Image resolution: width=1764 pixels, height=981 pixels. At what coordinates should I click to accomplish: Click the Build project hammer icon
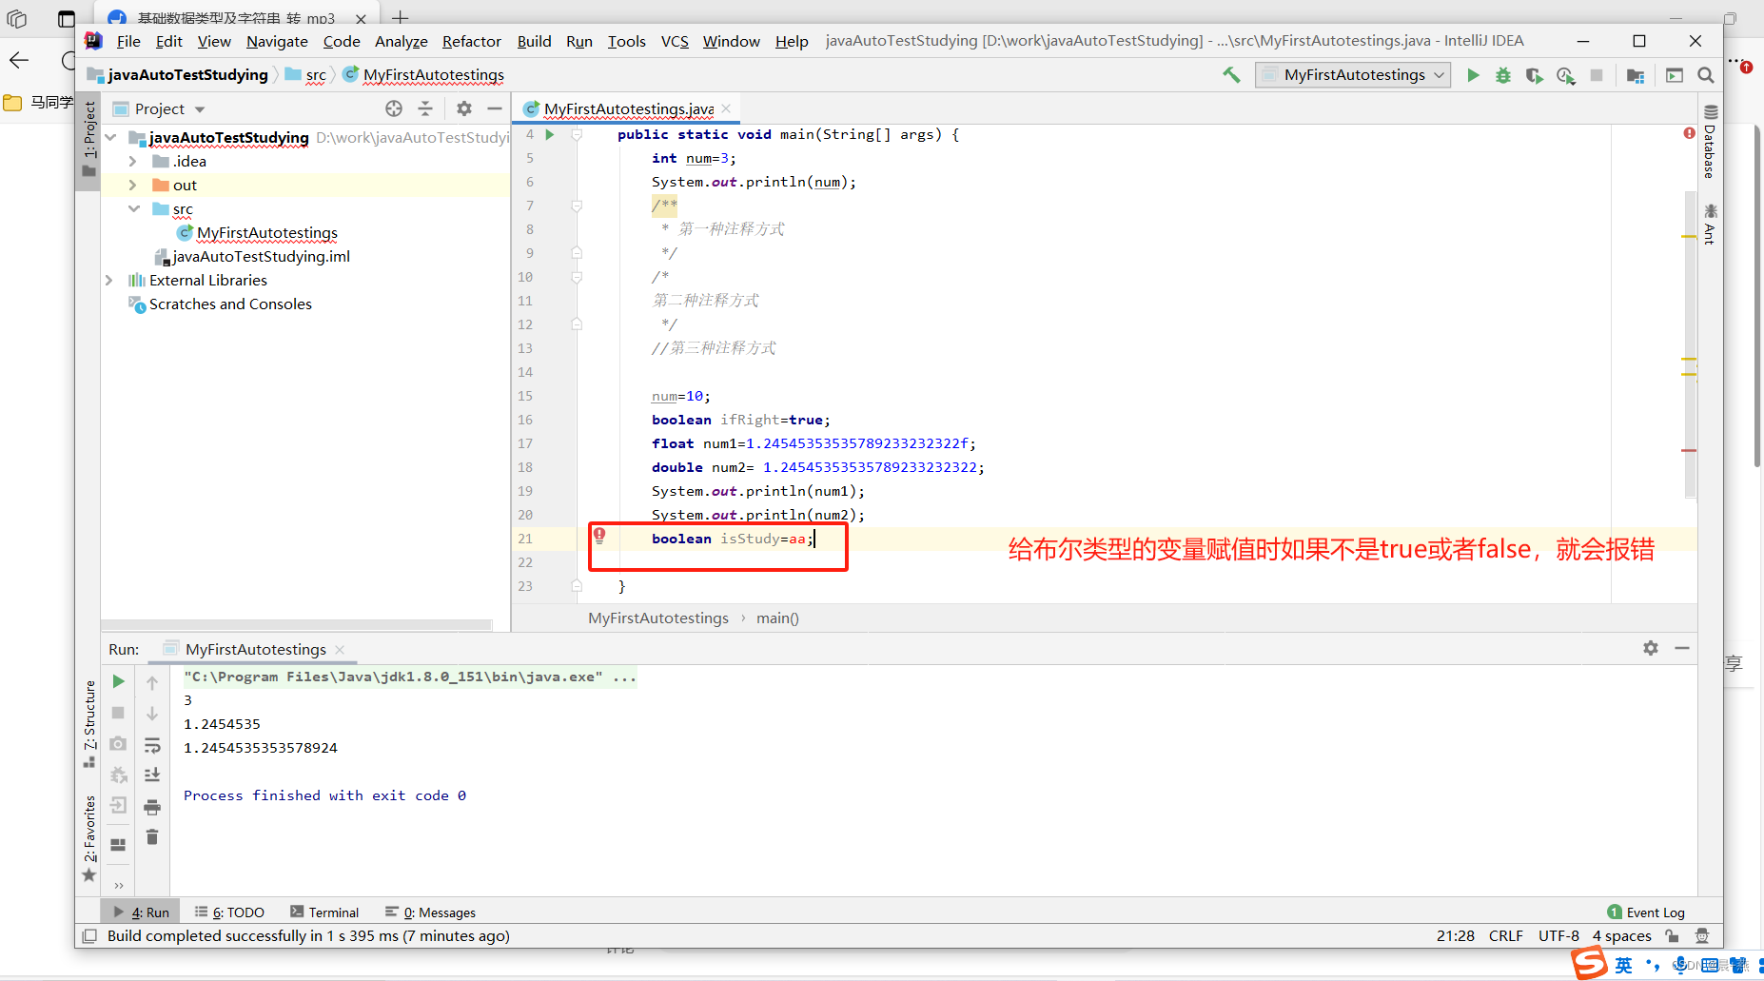coord(1231,75)
